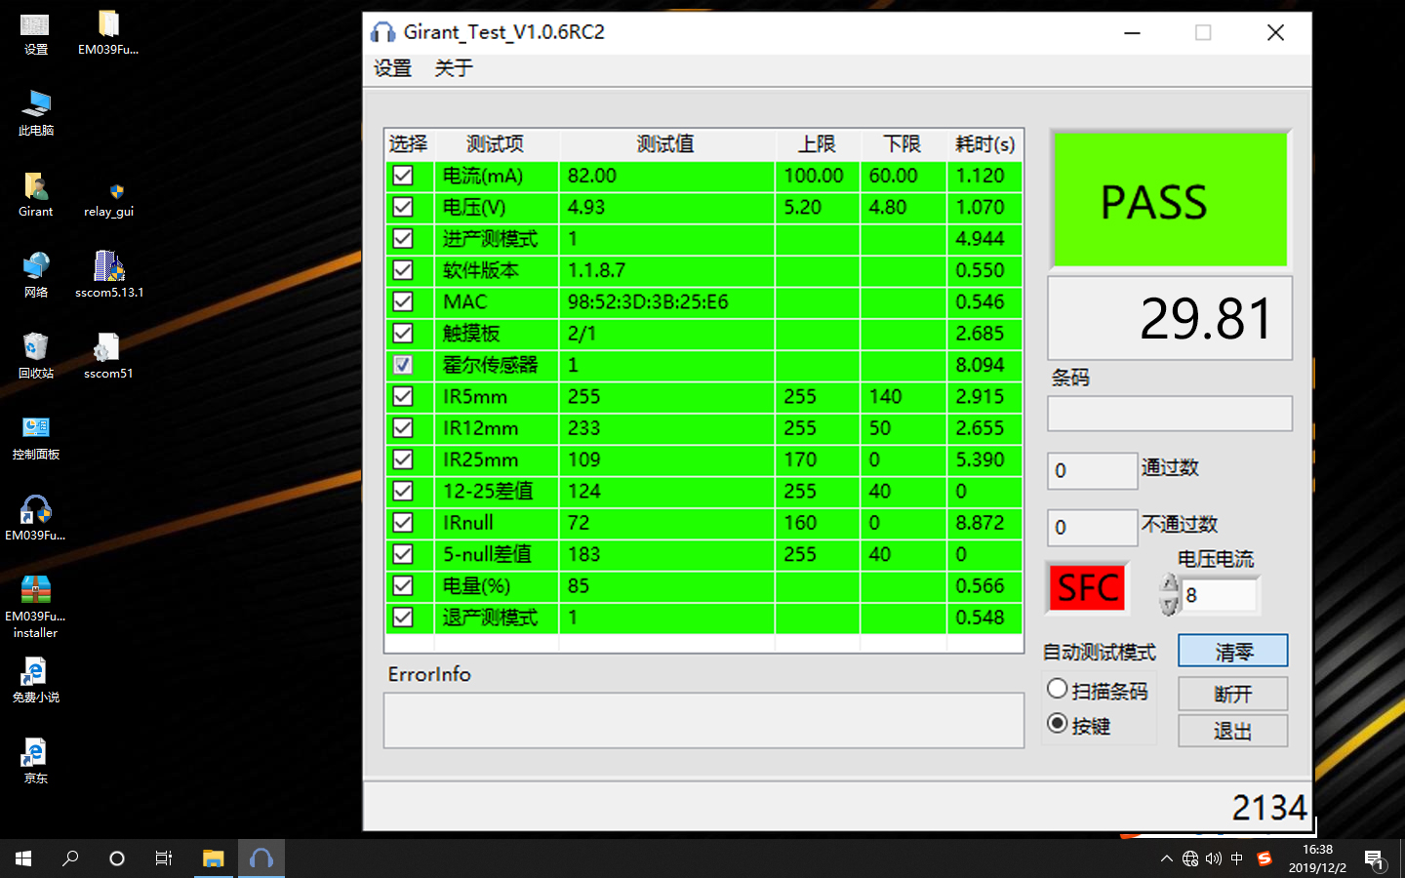Uncheck the 电流(mA) test item checkbox
The image size is (1405, 878).
(403, 176)
